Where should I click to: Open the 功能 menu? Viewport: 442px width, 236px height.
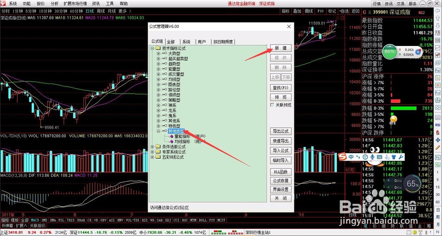pyautogui.click(x=27, y=4)
